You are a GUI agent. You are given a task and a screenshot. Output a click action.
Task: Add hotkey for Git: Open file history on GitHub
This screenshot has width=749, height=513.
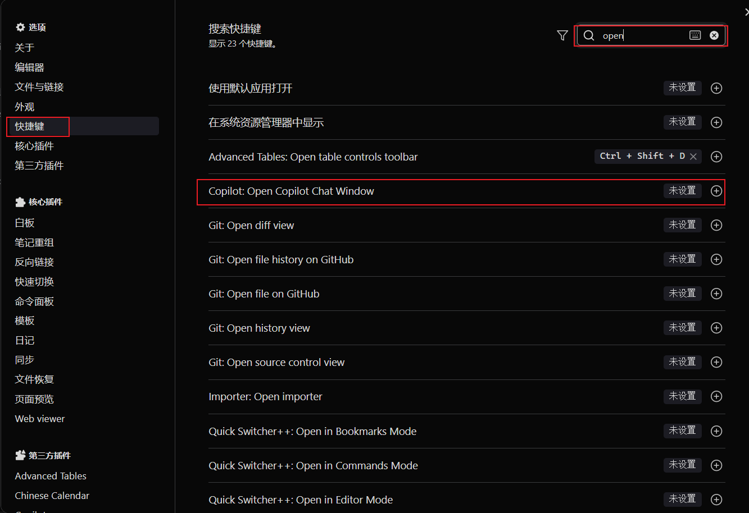click(x=716, y=259)
